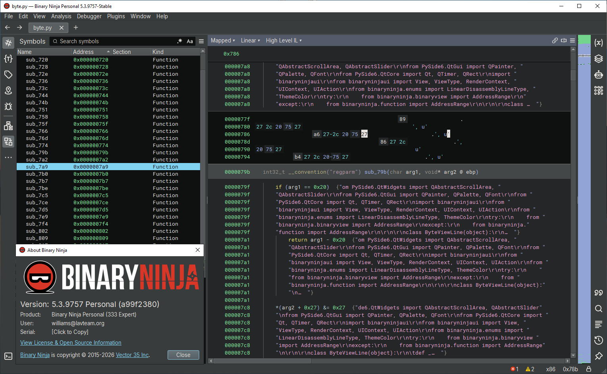This screenshot has width=607, height=374.
Task: Click the file lock icon in status bar
Action: 589,369
